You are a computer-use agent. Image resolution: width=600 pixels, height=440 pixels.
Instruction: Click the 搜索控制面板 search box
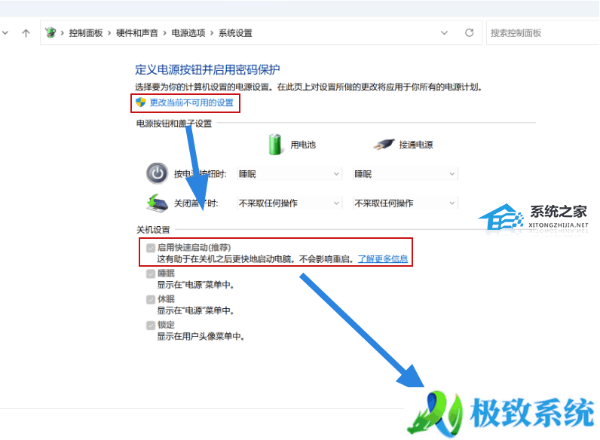click(x=543, y=33)
